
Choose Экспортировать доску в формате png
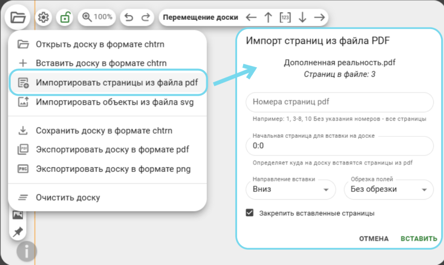click(108, 169)
